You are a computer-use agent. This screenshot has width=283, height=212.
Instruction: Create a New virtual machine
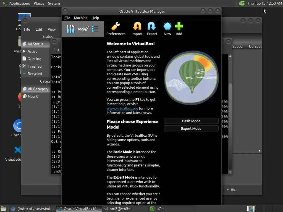click(167, 29)
